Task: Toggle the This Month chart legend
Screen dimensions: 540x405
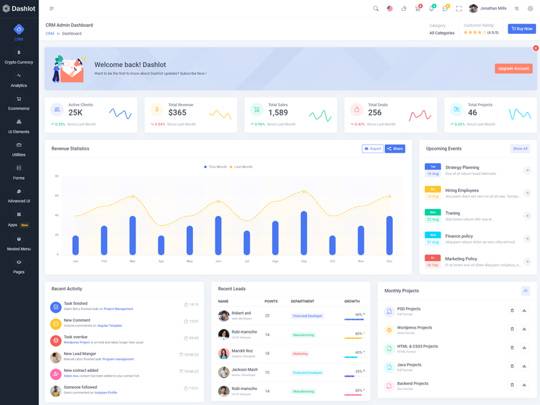Action: [216, 167]
